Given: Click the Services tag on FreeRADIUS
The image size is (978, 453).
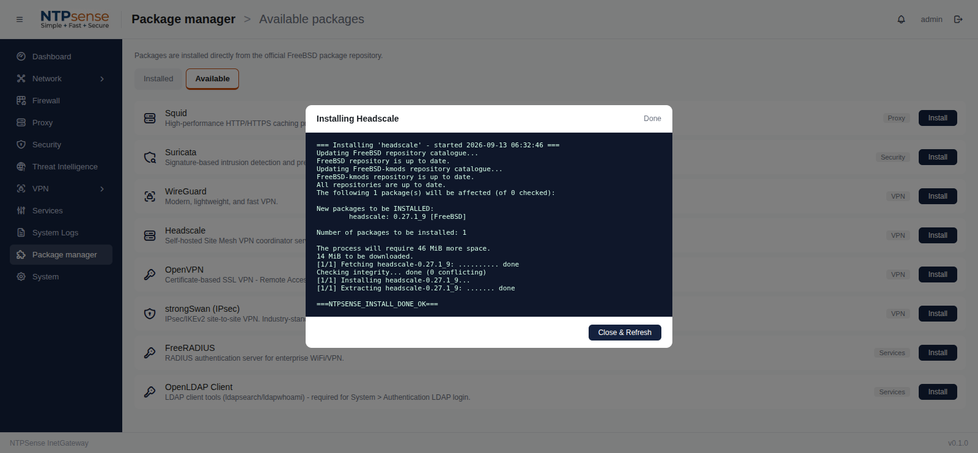Looking at the screenshot, I should (892, 353).
